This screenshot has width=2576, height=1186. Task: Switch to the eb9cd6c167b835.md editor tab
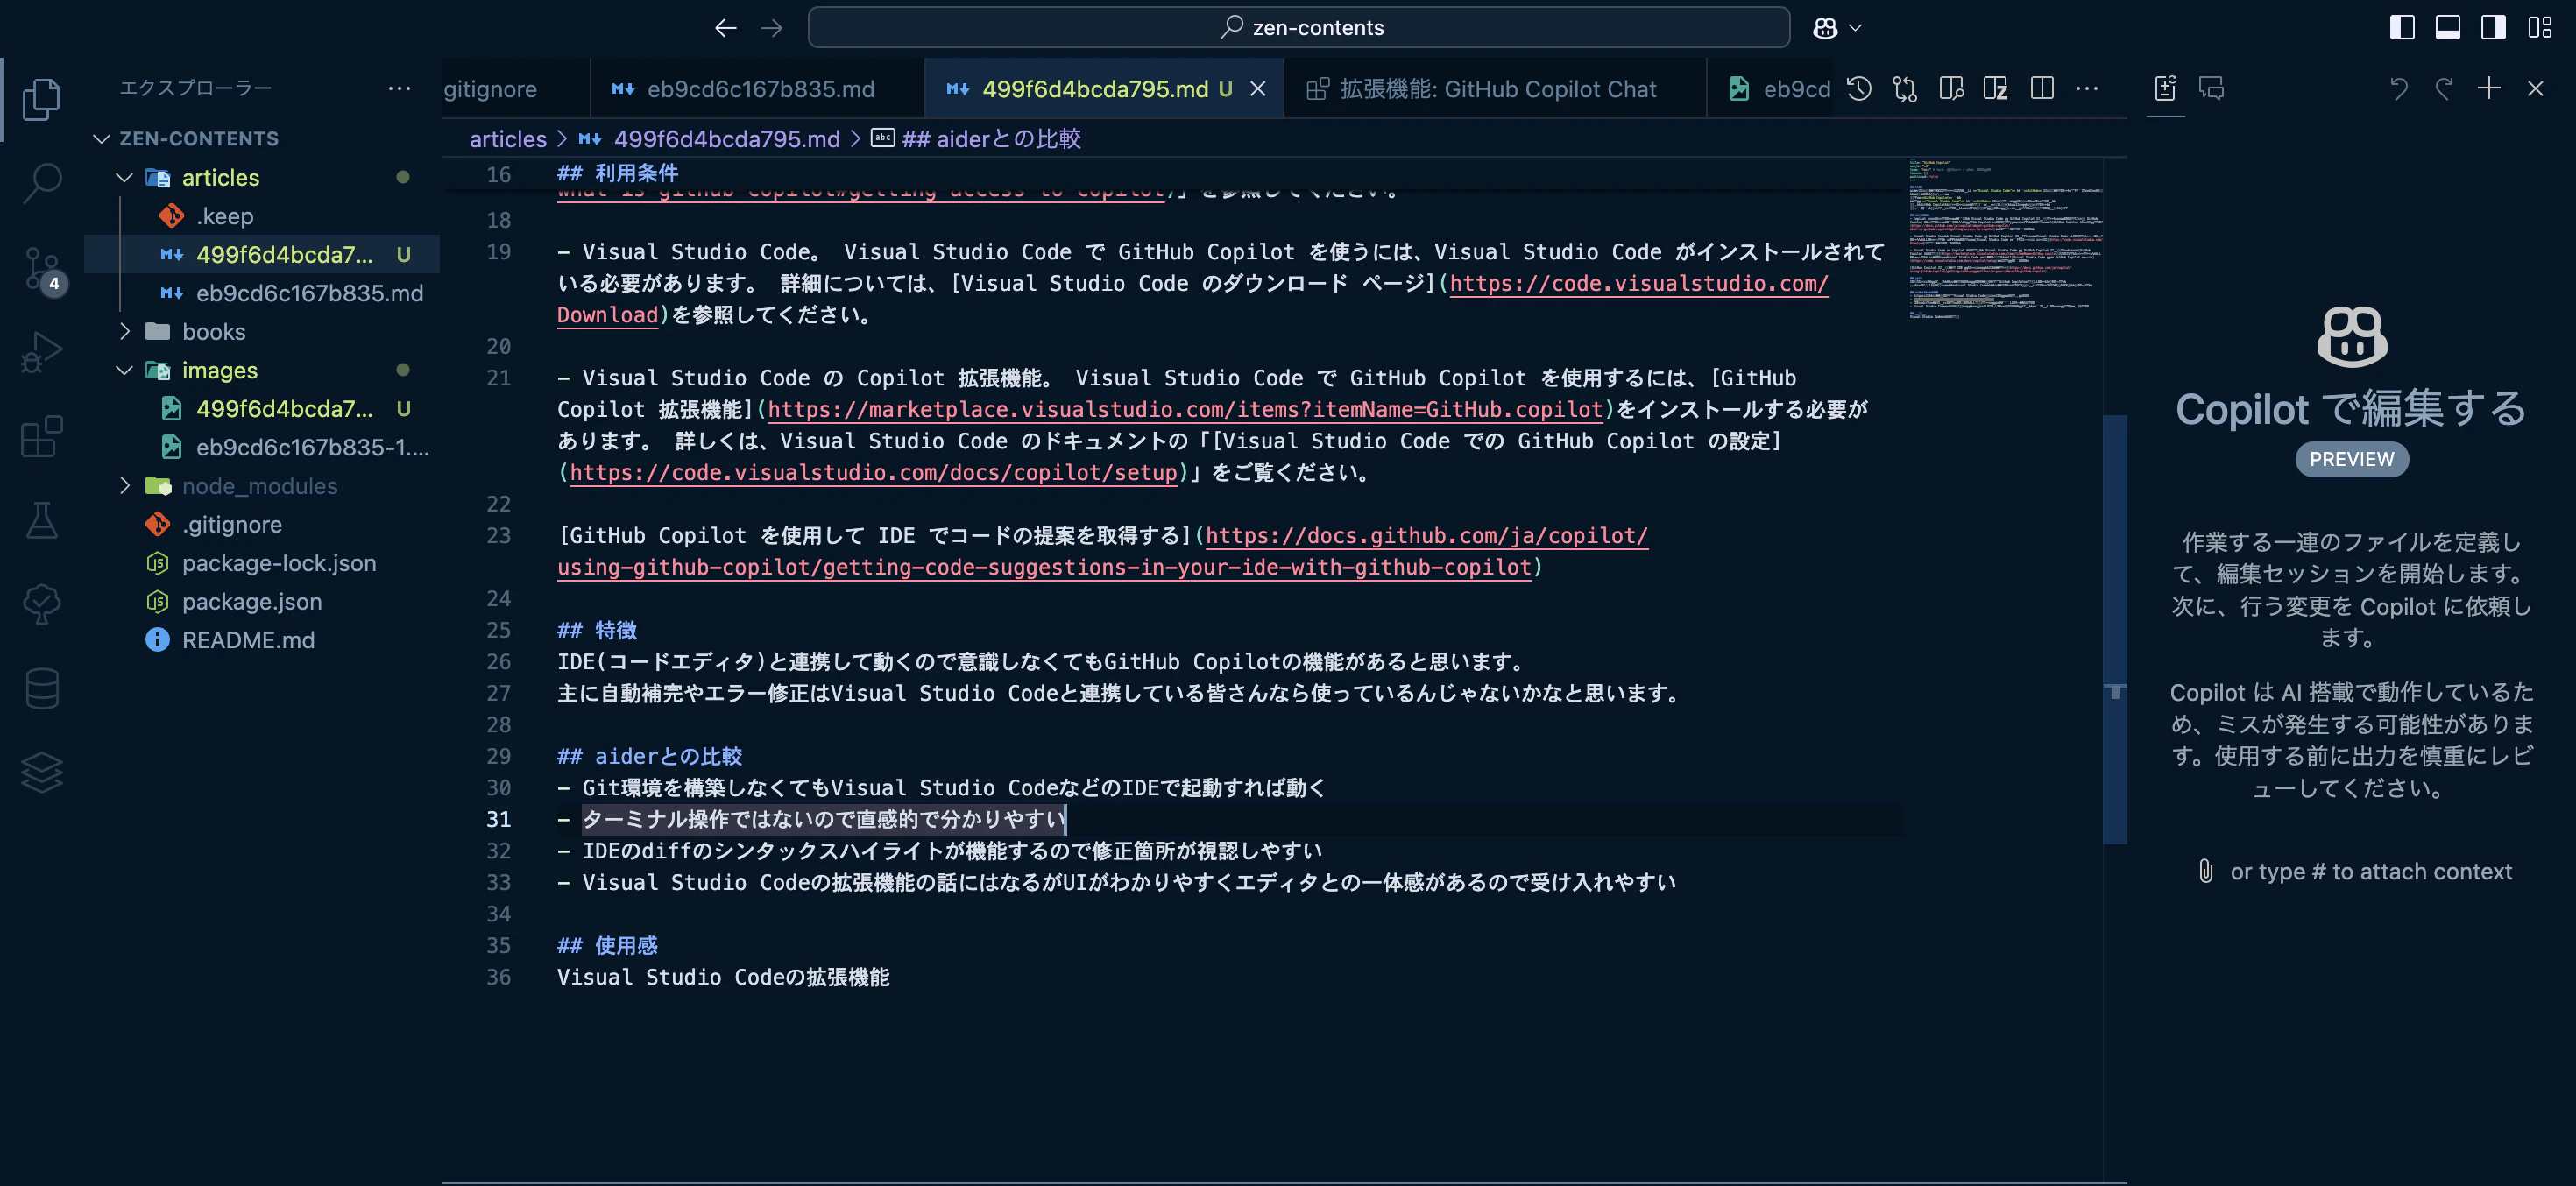coord(757,89)
